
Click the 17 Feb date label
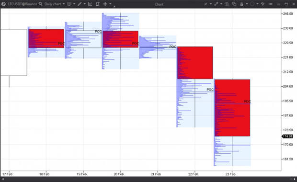tap(7, 174)
